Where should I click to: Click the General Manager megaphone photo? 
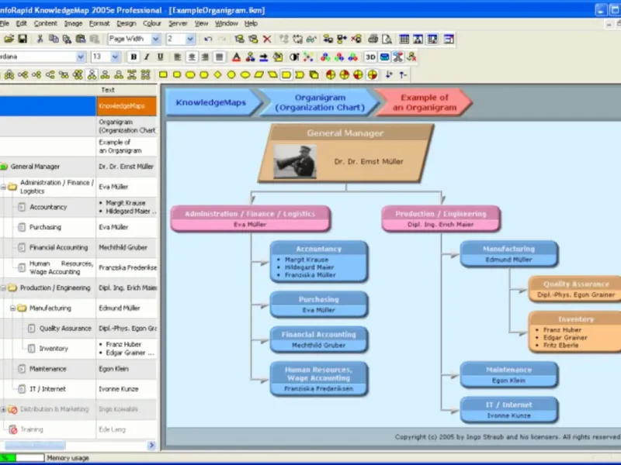pos(295,161)
